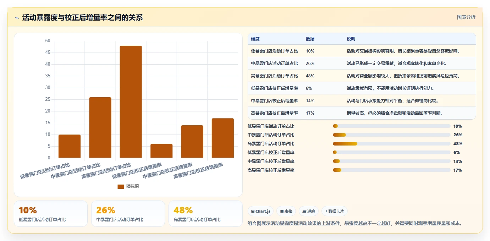Select the 数据卡片 tag chip
The image size is (490, 241).
335,211
